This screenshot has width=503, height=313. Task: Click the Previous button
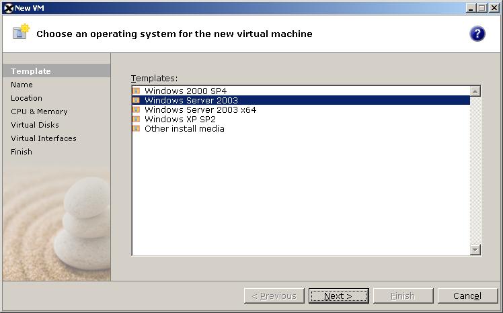(274, 296)
